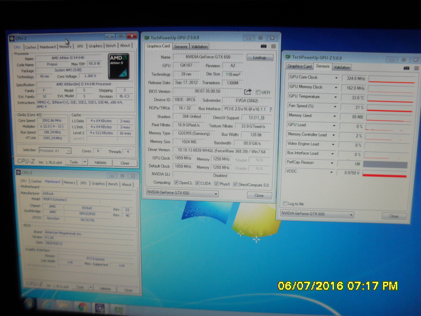Click the CPU-Z taskbar icon
The height and width of the screenshot is (316, 421).
coord(100,308)
